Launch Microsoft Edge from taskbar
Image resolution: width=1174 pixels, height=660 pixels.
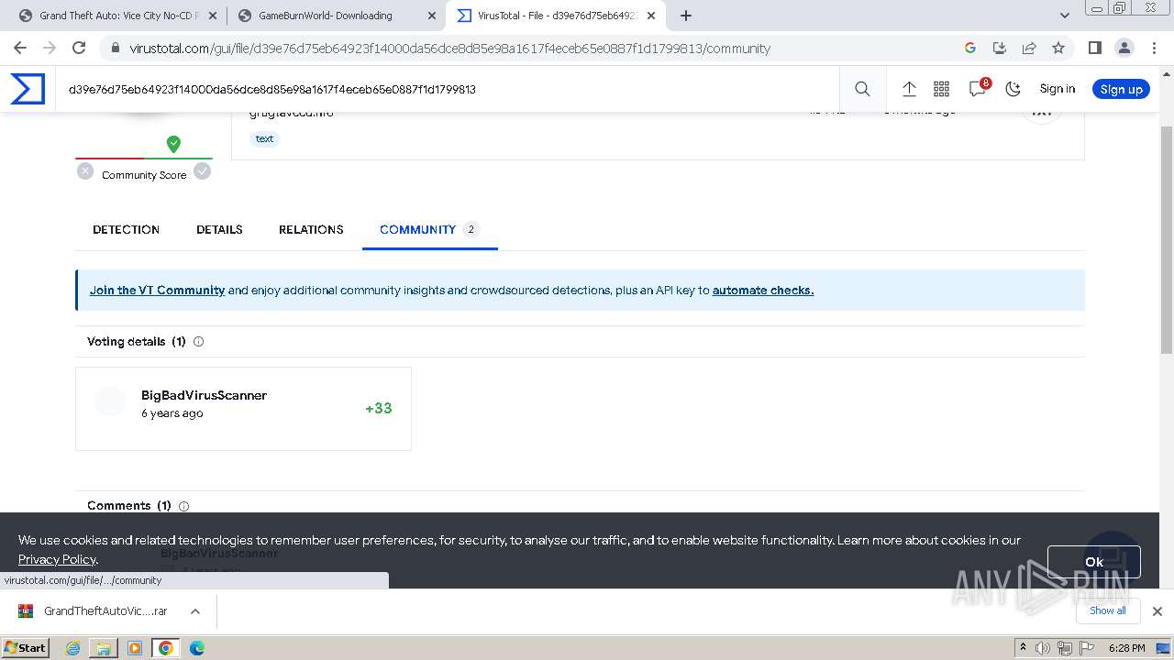point(197,648)
